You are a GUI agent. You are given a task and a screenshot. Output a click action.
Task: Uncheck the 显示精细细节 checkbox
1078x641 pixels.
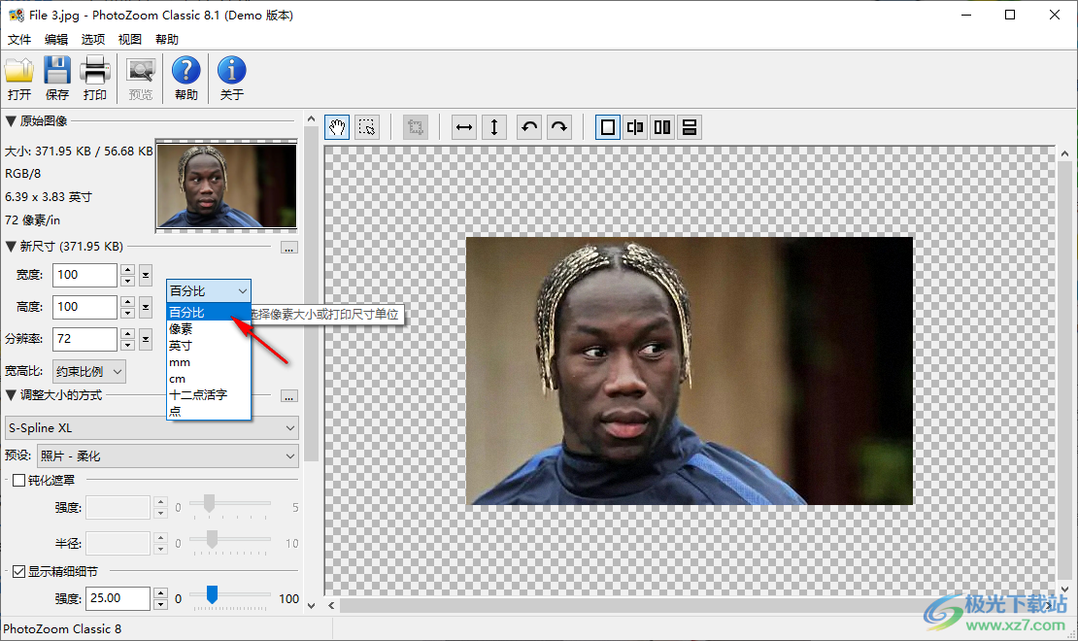(19, 571)
